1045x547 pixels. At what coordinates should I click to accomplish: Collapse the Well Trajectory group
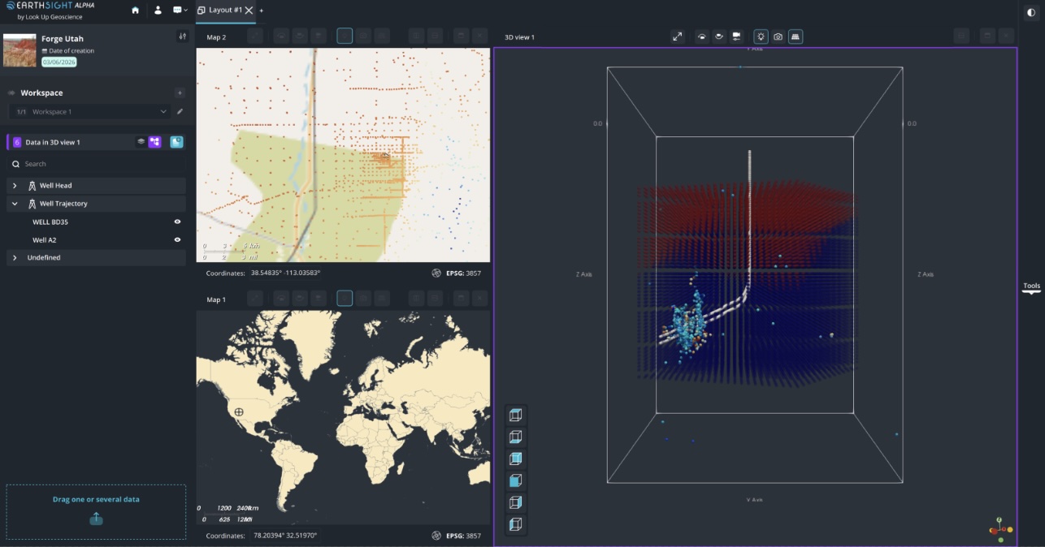(x=15, y=204)
